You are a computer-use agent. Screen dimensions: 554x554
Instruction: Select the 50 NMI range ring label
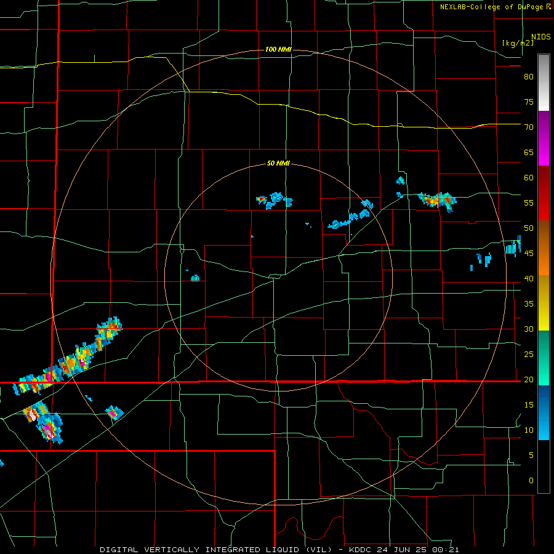pyautogui.click(x=278, y=163)
